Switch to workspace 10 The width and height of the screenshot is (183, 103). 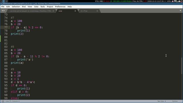click(x=6, y=1)
